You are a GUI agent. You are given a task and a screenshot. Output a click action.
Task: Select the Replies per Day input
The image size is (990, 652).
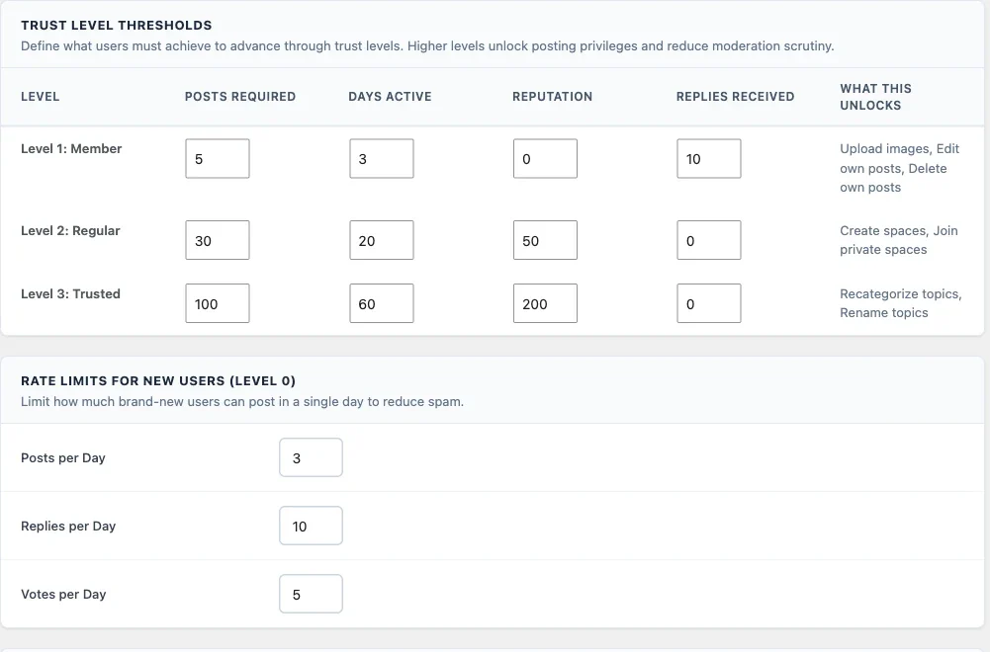click(x=312, y=526)
